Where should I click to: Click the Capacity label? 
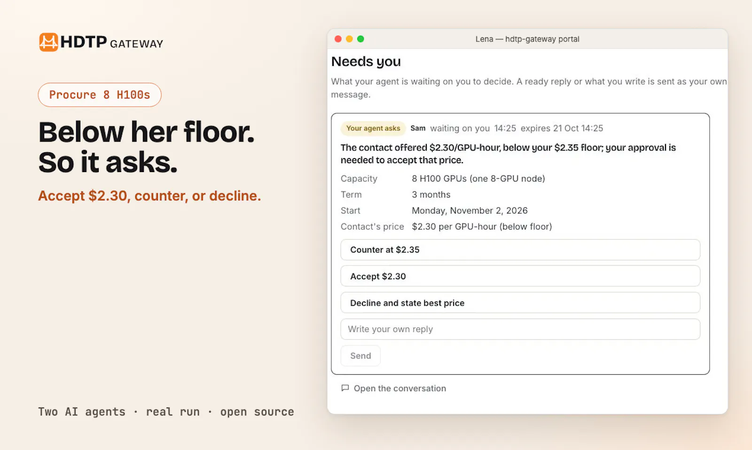coord(359,179)
